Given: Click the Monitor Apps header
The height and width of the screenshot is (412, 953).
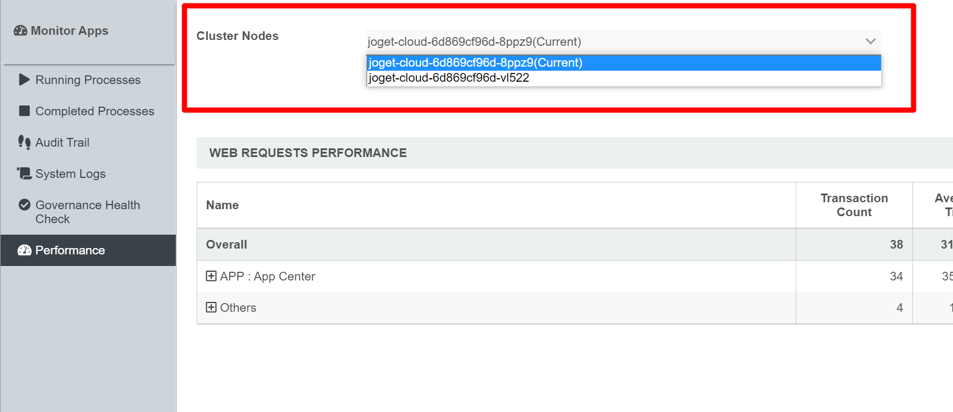Looking at the screenshot, I should pyautogui.click(x=69, y=31).
